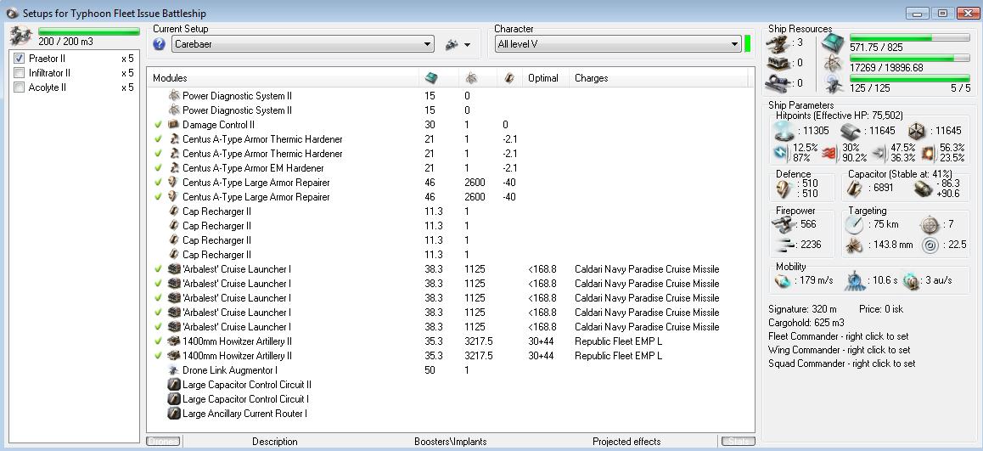Click the second Large Armor Repairer module icon
The width and height of the screenshot is (983, 451).
[174, 197]
